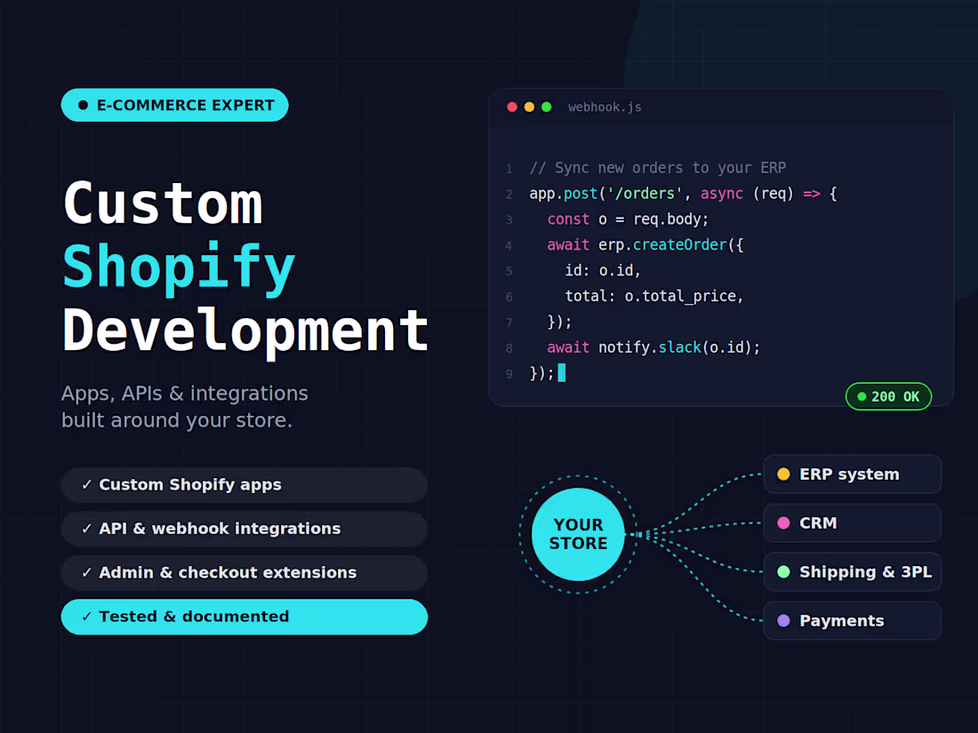Screen dimensions: 978x733
Task: Click the red dot in code window
Action: [512, 107]
